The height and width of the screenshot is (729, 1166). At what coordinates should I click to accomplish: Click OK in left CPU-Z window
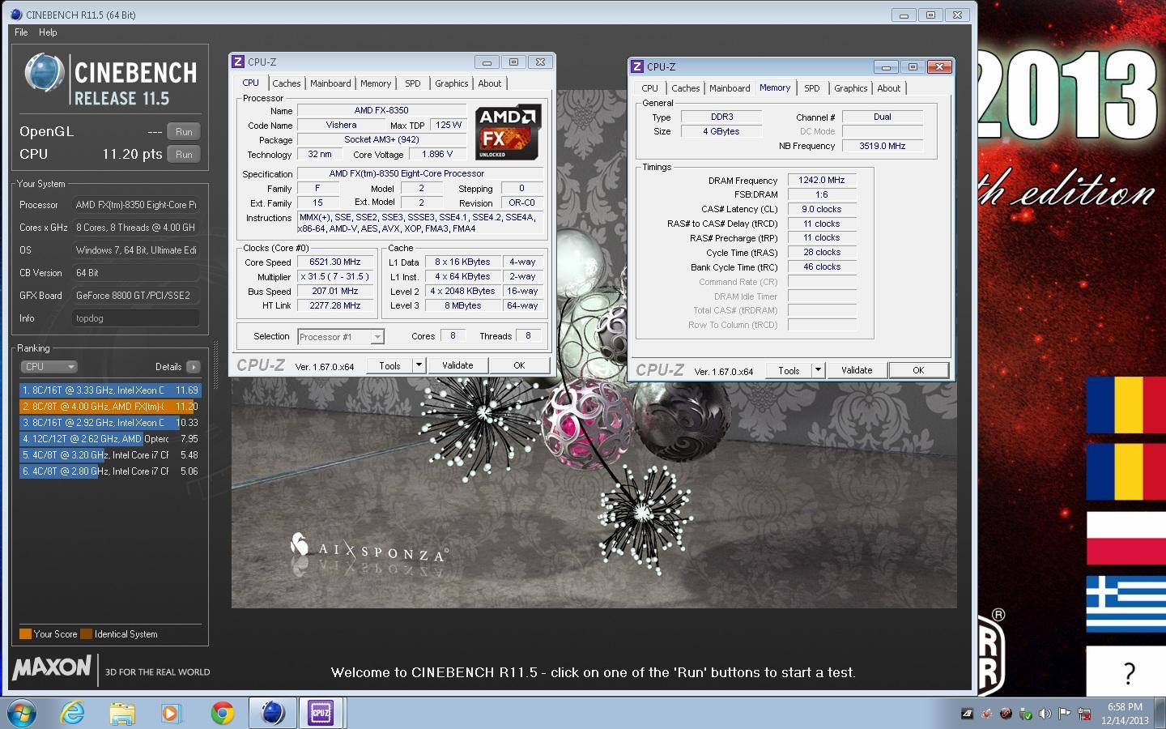(519, 365)
